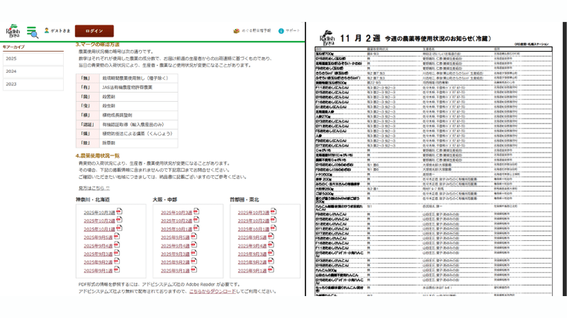Viewport: 567px width, 318px height.
Task: Select 2024 in the year archive
Action: (11, 71)
